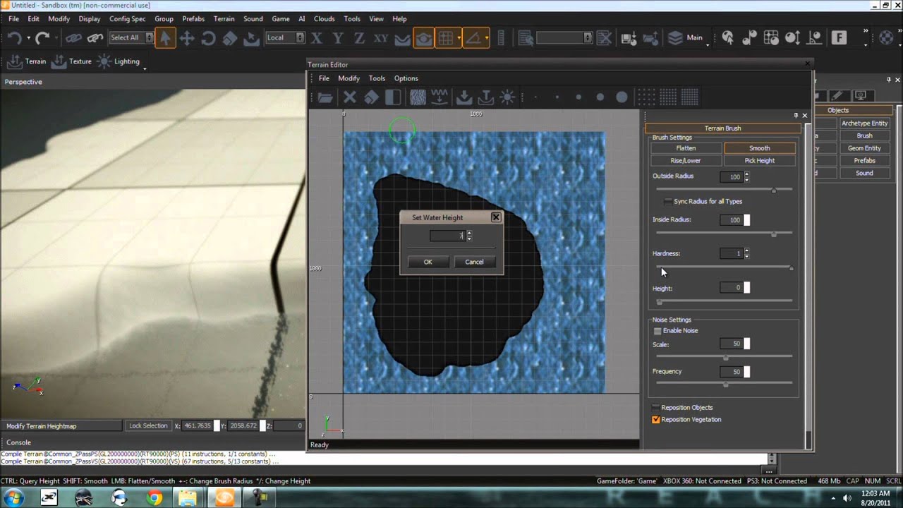Click the sun lighting icon in Terrain Editor
Image resolution: width=903 pixels, height=508 pixels.
(x=507, y=97)
